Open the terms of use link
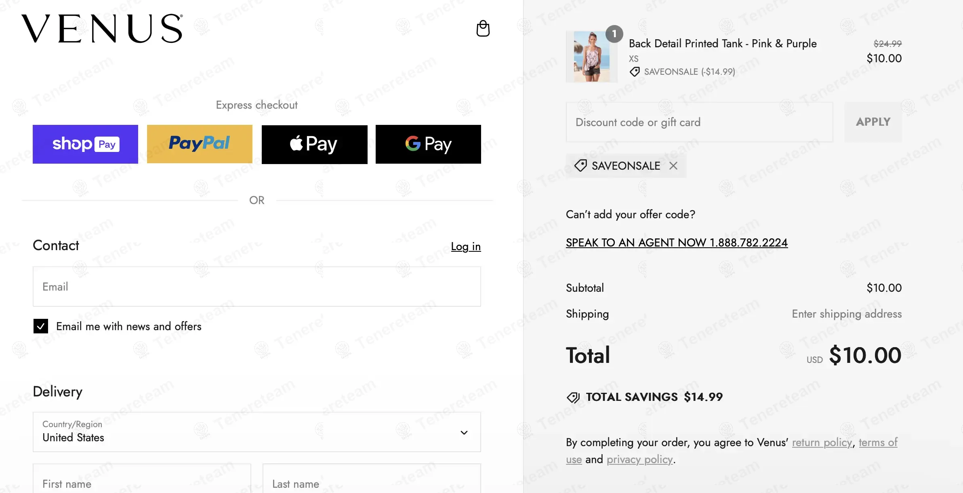 pos(878,442)
